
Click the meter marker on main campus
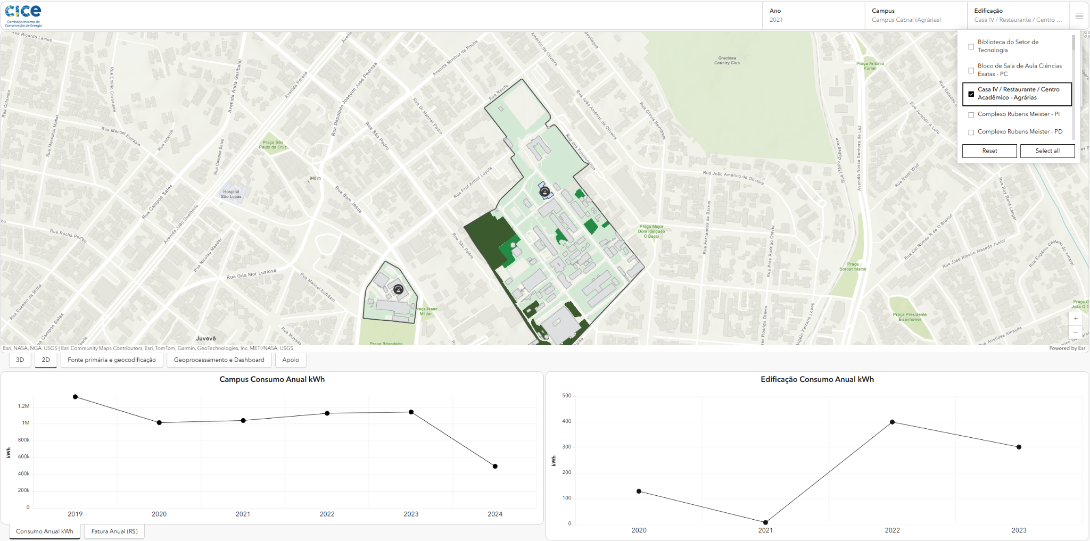click(x=544, y=192)
